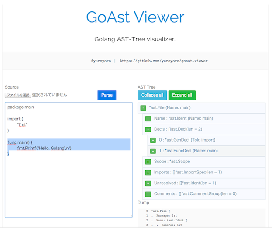Image resolution: width=272 pixels, height=228 pixels.
Task: Expand the 1 : *ast.FuncDecl node
Action: point(153,151)
